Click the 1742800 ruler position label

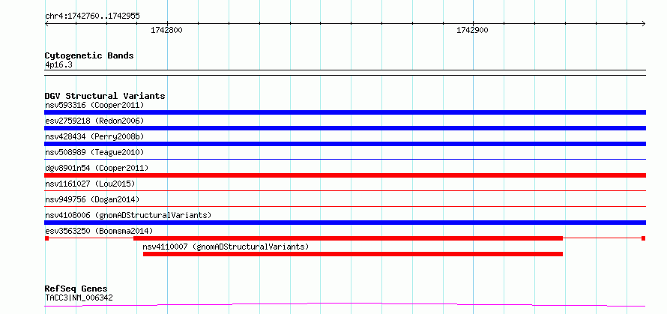point(166,30)
